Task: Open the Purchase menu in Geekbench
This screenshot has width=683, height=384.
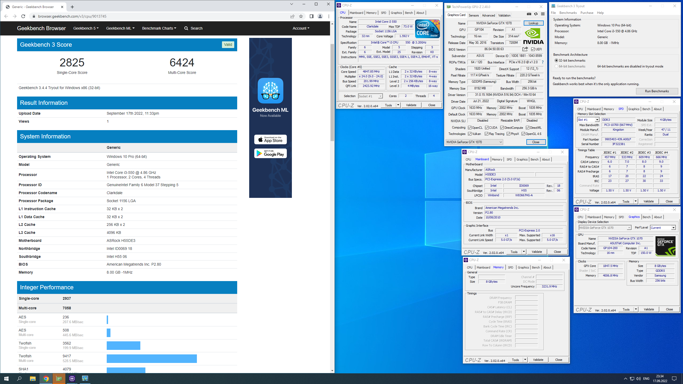Action: pyautogui.click(x=587, y=13)
